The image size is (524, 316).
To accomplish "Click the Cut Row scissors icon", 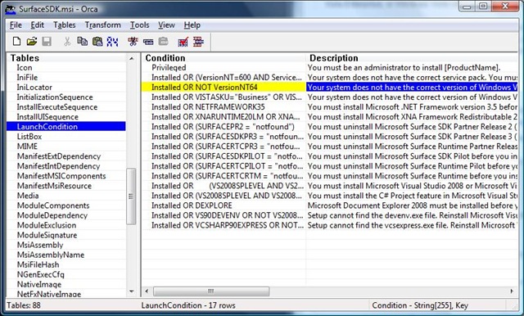I will [x=133, y=42].
